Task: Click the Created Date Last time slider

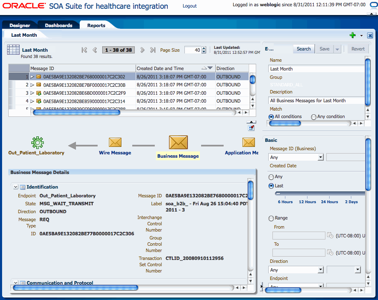Action: tap(320, 193)
